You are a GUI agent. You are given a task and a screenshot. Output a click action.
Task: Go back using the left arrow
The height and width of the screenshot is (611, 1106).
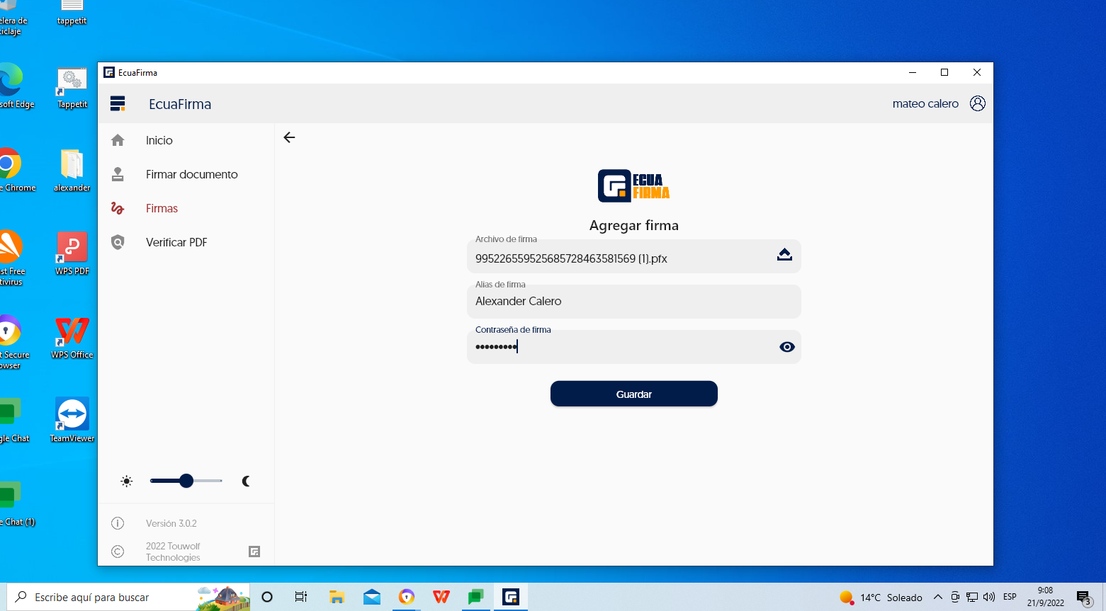tap(289, 137)
